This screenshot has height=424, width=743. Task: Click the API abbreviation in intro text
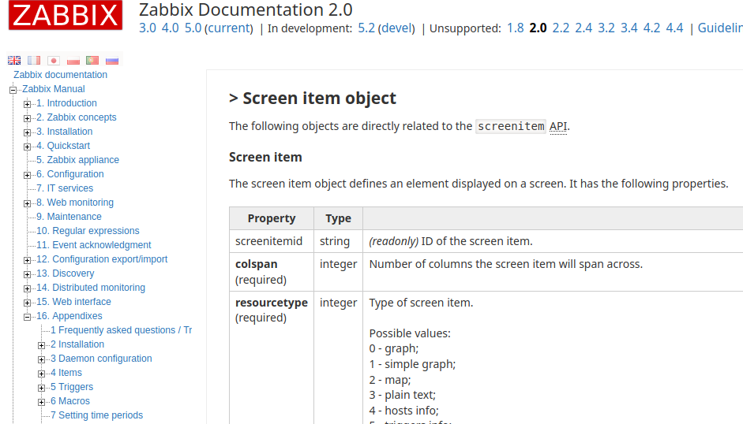click(x=558, y=126)
